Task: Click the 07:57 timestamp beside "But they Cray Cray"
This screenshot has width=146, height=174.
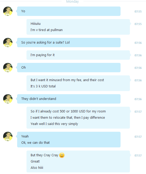Action: click(138, 155)
